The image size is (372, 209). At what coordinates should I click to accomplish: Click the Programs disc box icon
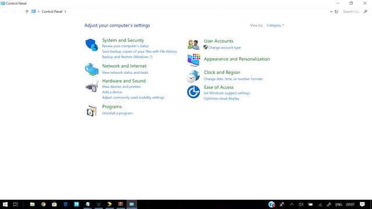tap(92, 110)
